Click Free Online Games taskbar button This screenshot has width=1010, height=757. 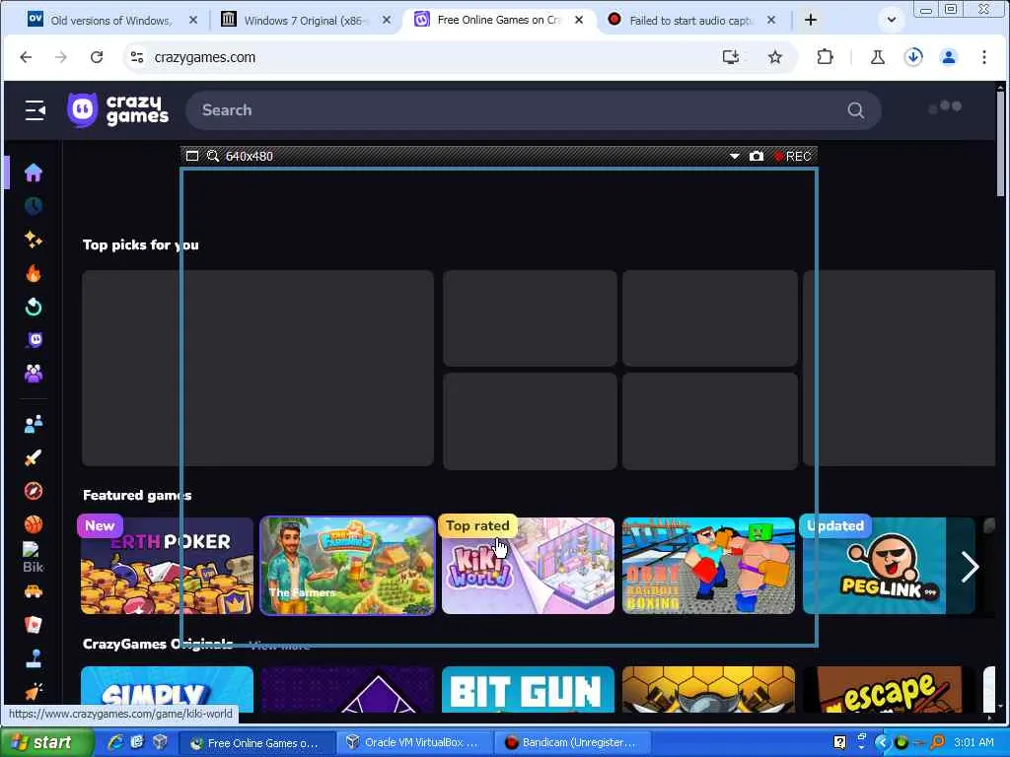pos(257,742)
